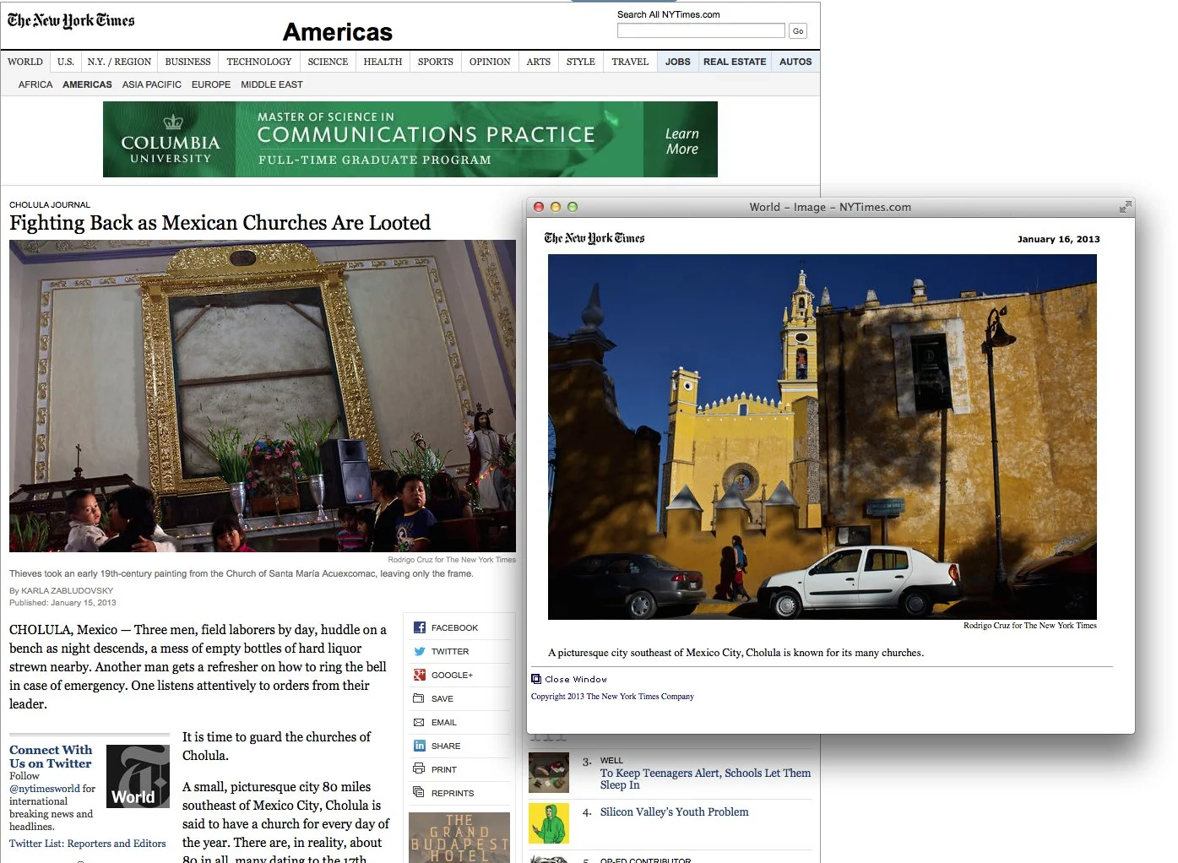This screenshot has width=1178, height=863.
Task: Open Reprints via the Reprints icon
Action: [x=420, y=793]
